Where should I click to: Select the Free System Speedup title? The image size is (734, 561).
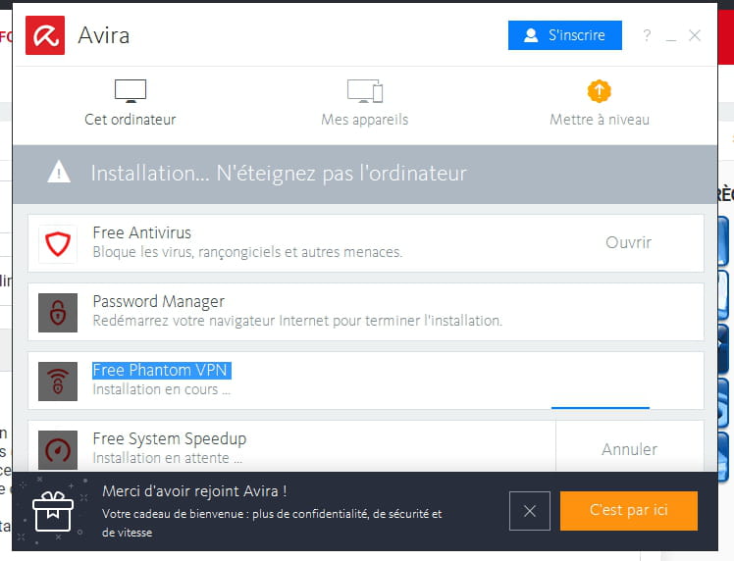[170, 438]
